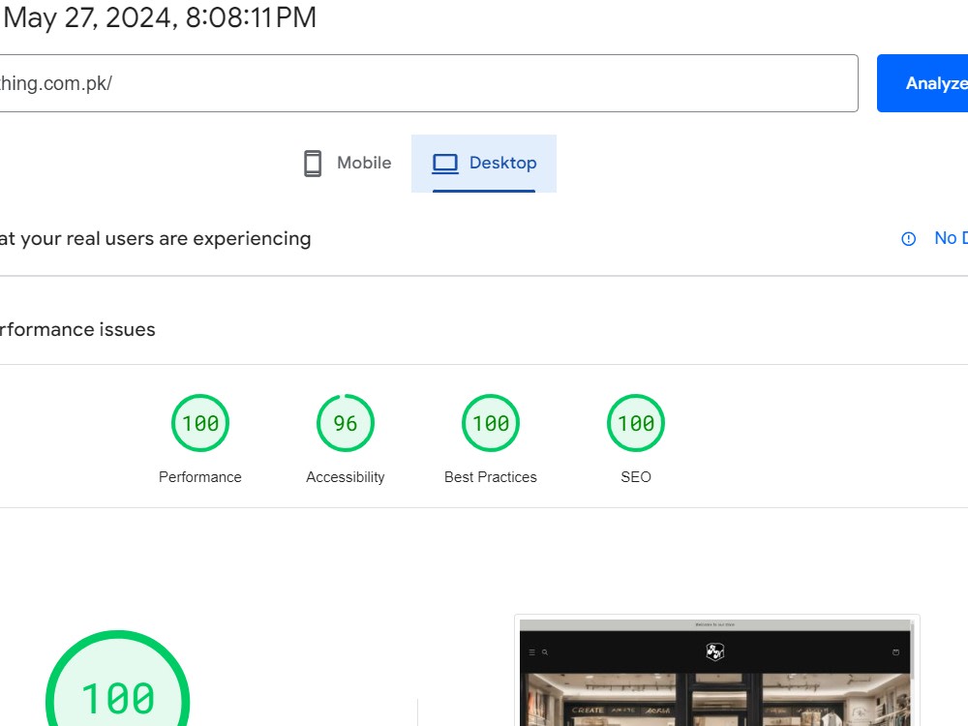Click the Best Practices label
The height and width of the screenshot is (726, 968).
(491, 477)
